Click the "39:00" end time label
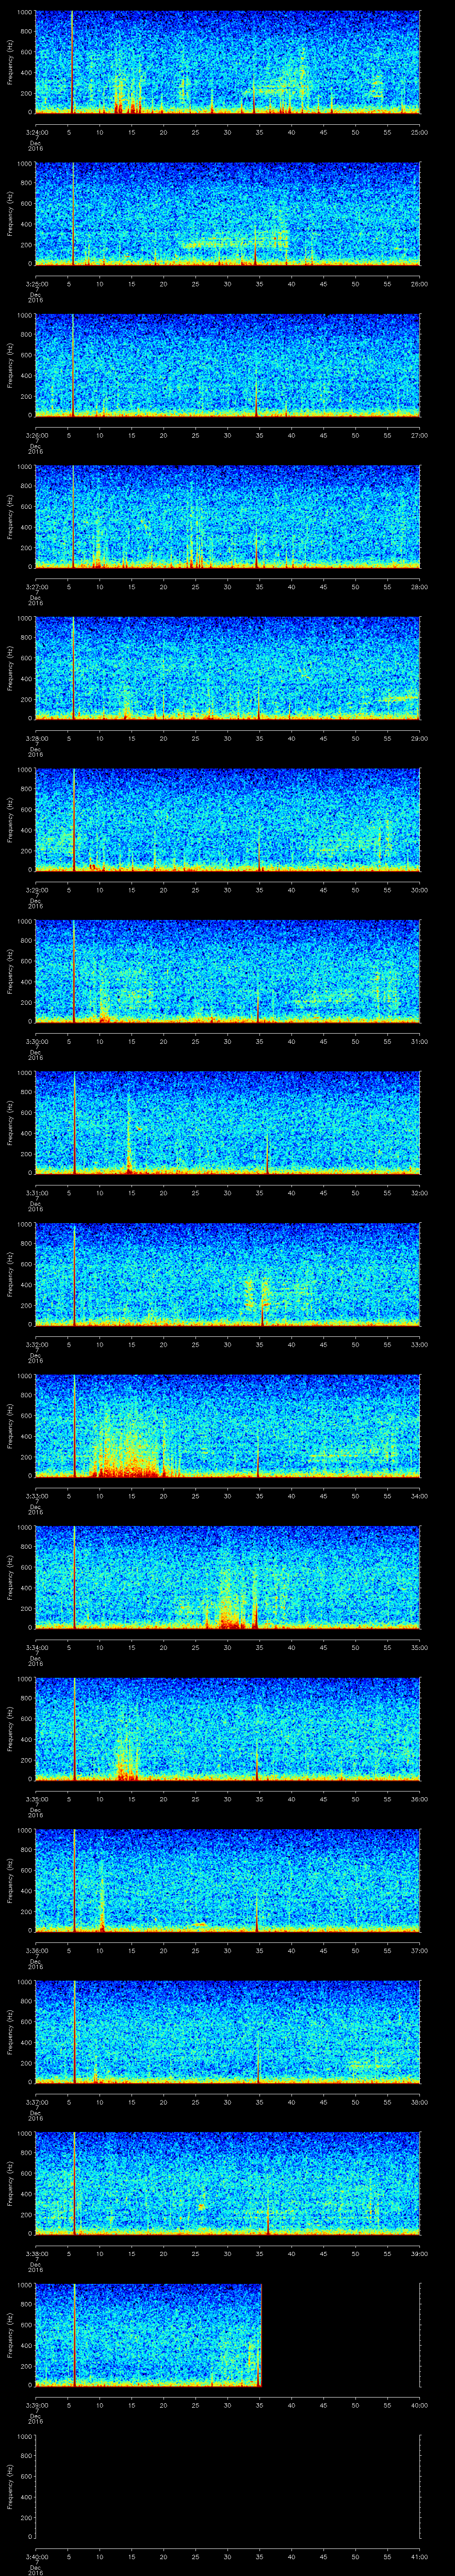The height and width of the screenshot is (2576, 455). click(419, 2253)
